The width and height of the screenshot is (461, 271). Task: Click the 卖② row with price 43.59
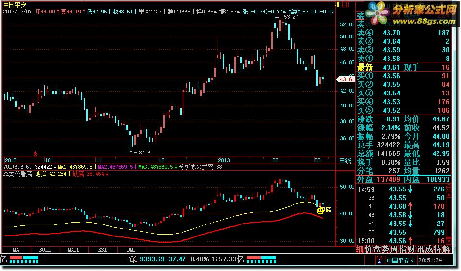(x=403, y=50)
